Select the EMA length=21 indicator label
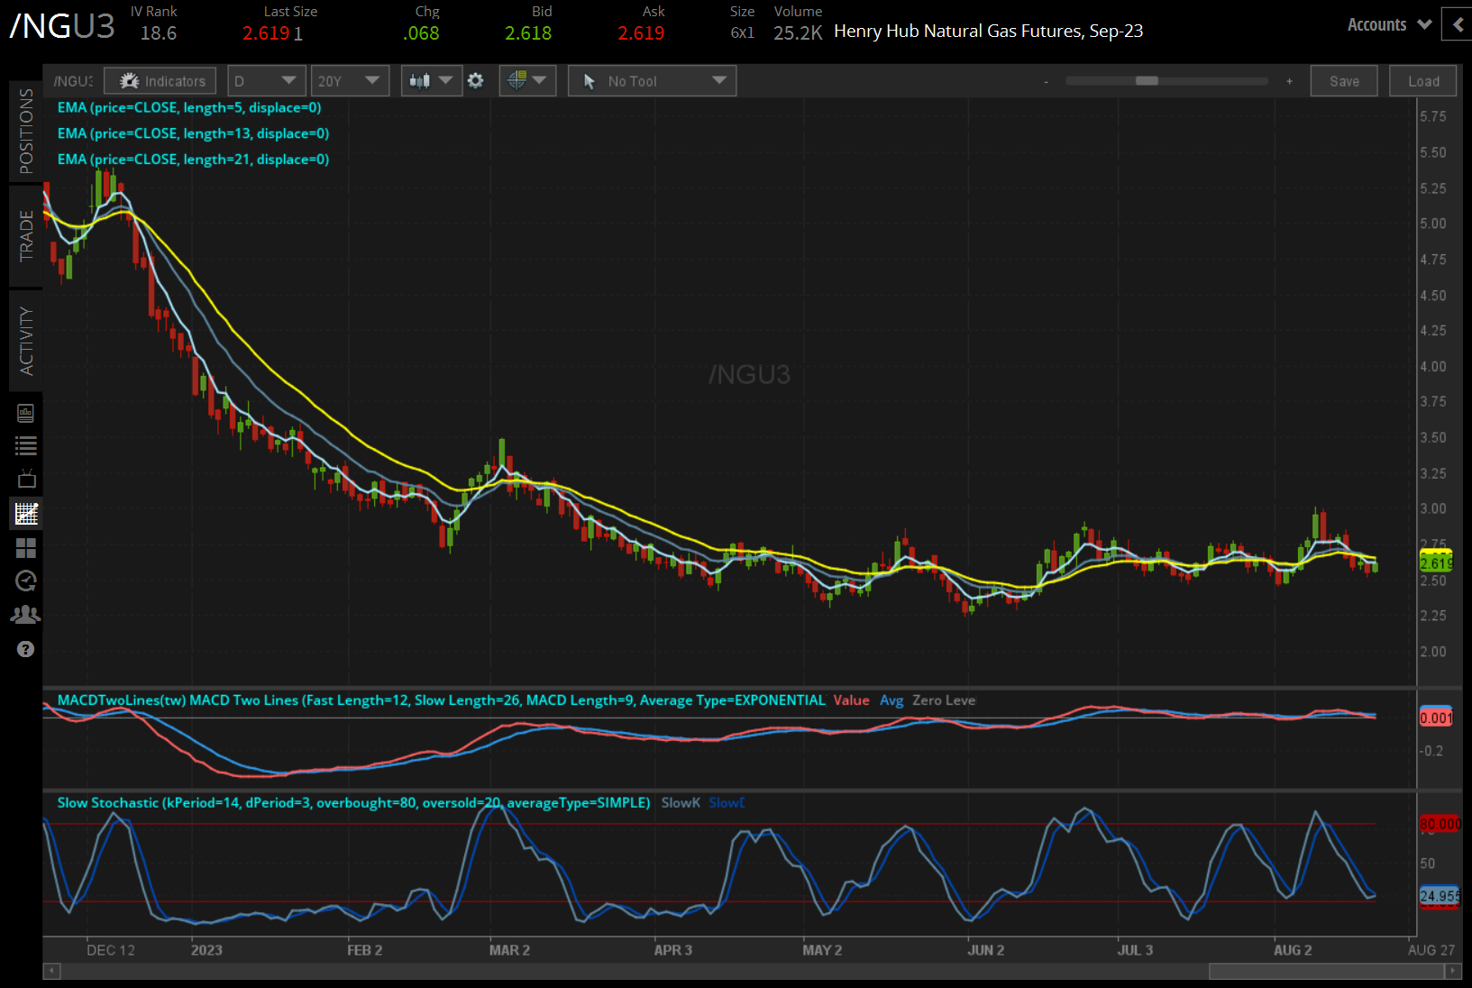 193,160
